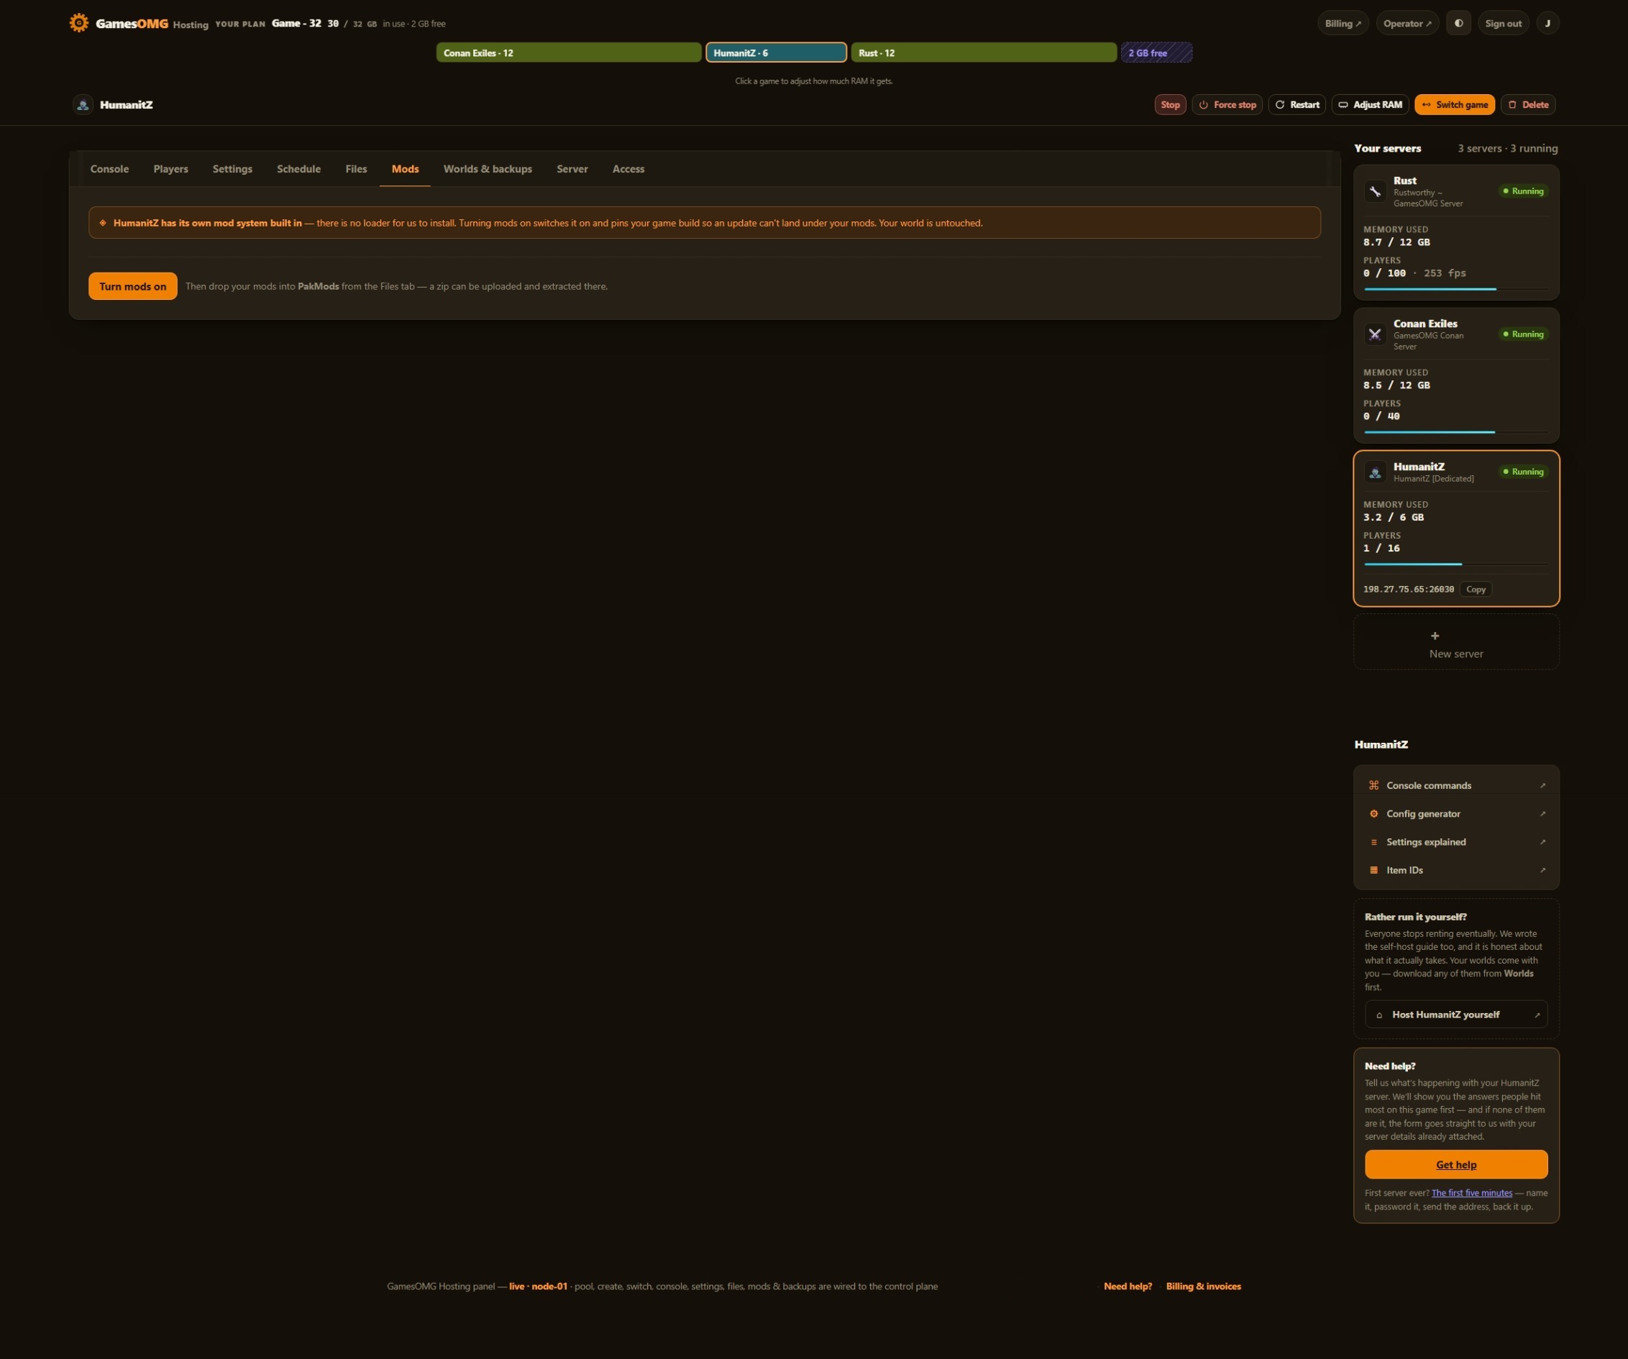Switch to the Server tab
1628x1359 pixels.
(572, 169)
